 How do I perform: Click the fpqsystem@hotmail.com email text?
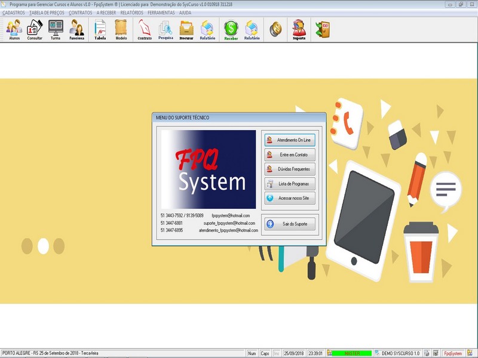click(231, 215)
